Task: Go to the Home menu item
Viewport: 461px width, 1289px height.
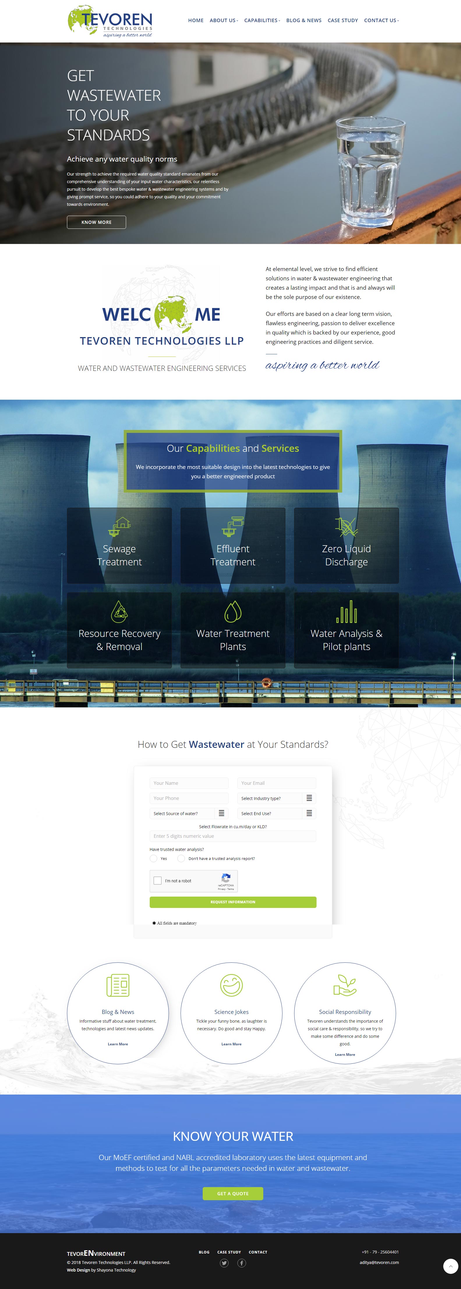Action: pyautogui.click(x=196, y=20)
